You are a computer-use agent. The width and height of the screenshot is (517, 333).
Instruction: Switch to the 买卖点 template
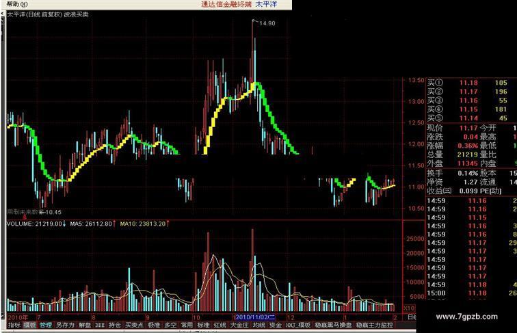(x=135, y=325)
